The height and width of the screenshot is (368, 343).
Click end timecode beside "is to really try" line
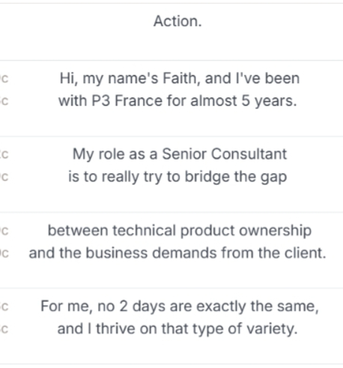point(4,177)
